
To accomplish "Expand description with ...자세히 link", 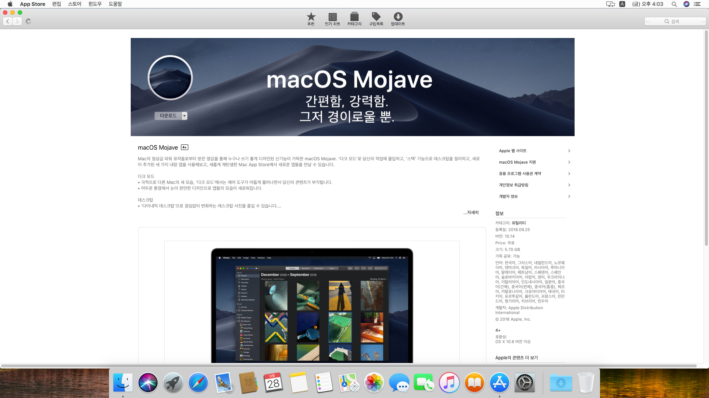I will point(471,213).
